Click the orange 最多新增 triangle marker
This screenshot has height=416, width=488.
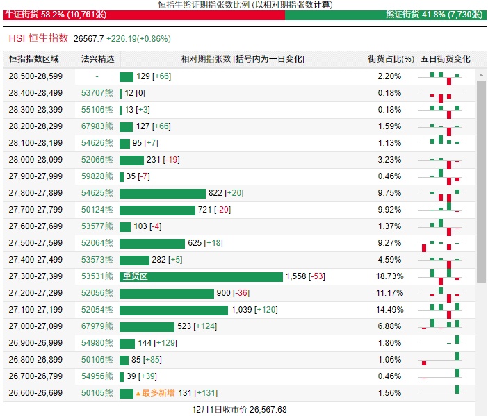138,394
